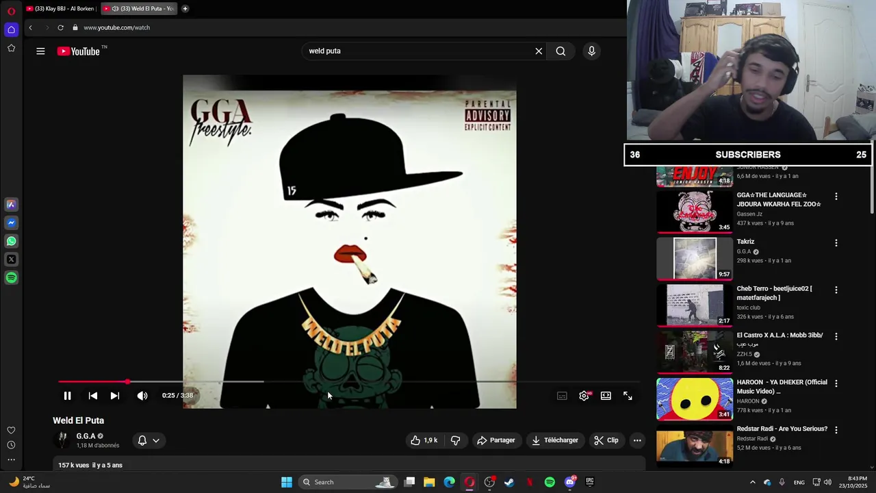Switch to the Klay BBJ - Al Borken tab
Screen dimensions: 876x493
pyautogui.click(x=60, y=8)
